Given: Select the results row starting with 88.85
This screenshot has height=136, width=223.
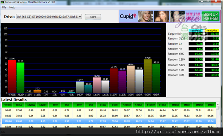Looking at the screenshot, I should pos(109,116).
